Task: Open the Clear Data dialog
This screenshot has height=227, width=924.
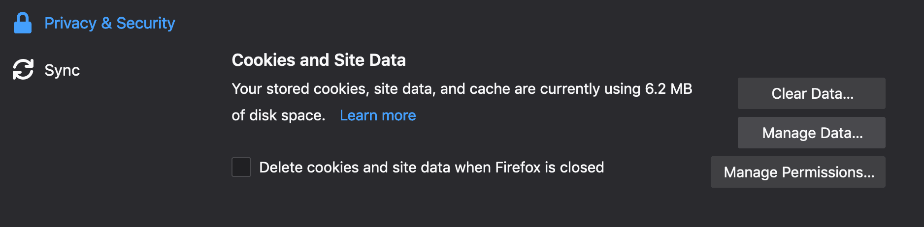Action: (x=811, y=93)
